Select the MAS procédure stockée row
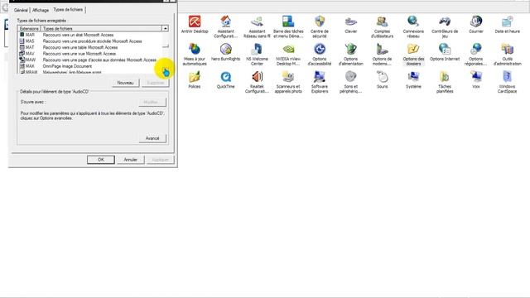The height and width of the screenshot is (298, 530). 90,41
